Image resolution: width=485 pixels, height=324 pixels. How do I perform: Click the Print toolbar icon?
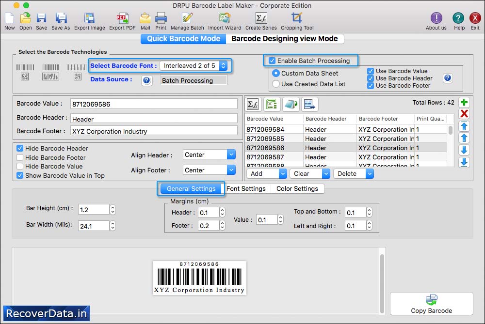161,18
